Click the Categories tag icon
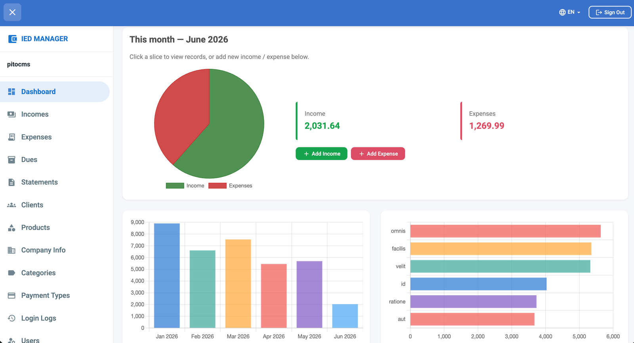 point(11,273)
